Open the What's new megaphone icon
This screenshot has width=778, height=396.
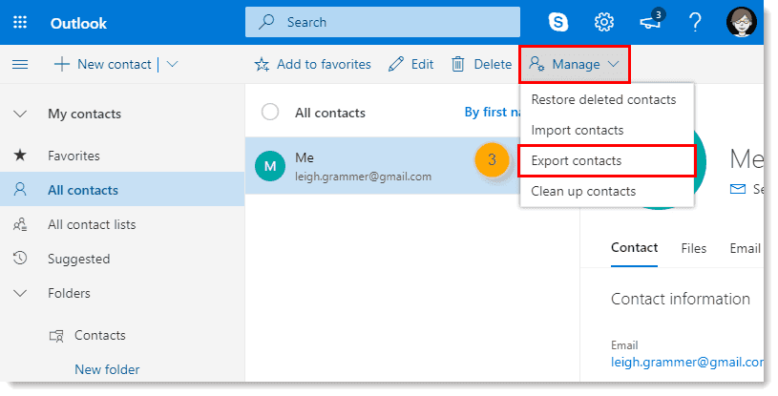coord(651,22)
